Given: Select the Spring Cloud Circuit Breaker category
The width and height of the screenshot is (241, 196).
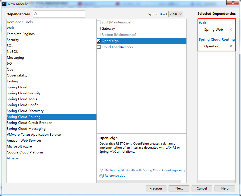Looking at the screenshot, I should click(x=52, y=123).
